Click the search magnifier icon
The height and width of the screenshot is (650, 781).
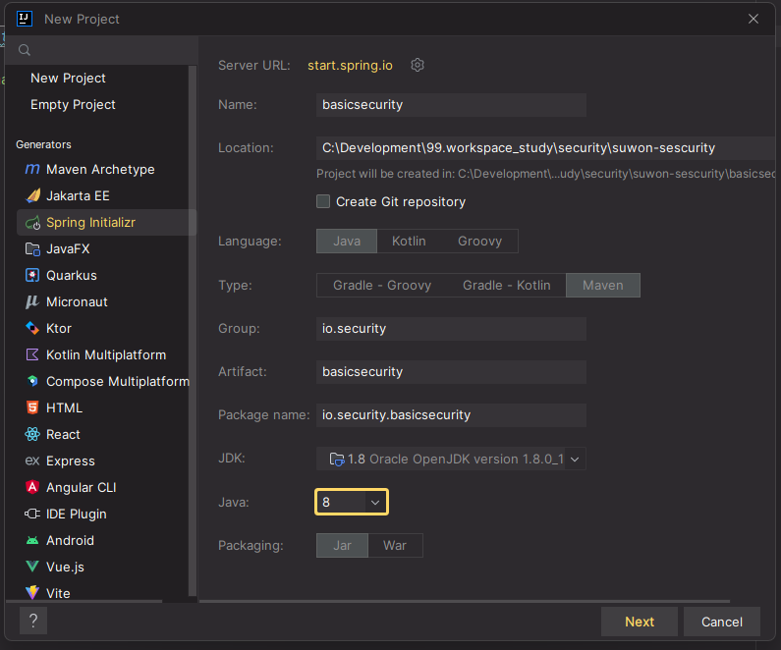click(x=25, y=50)
